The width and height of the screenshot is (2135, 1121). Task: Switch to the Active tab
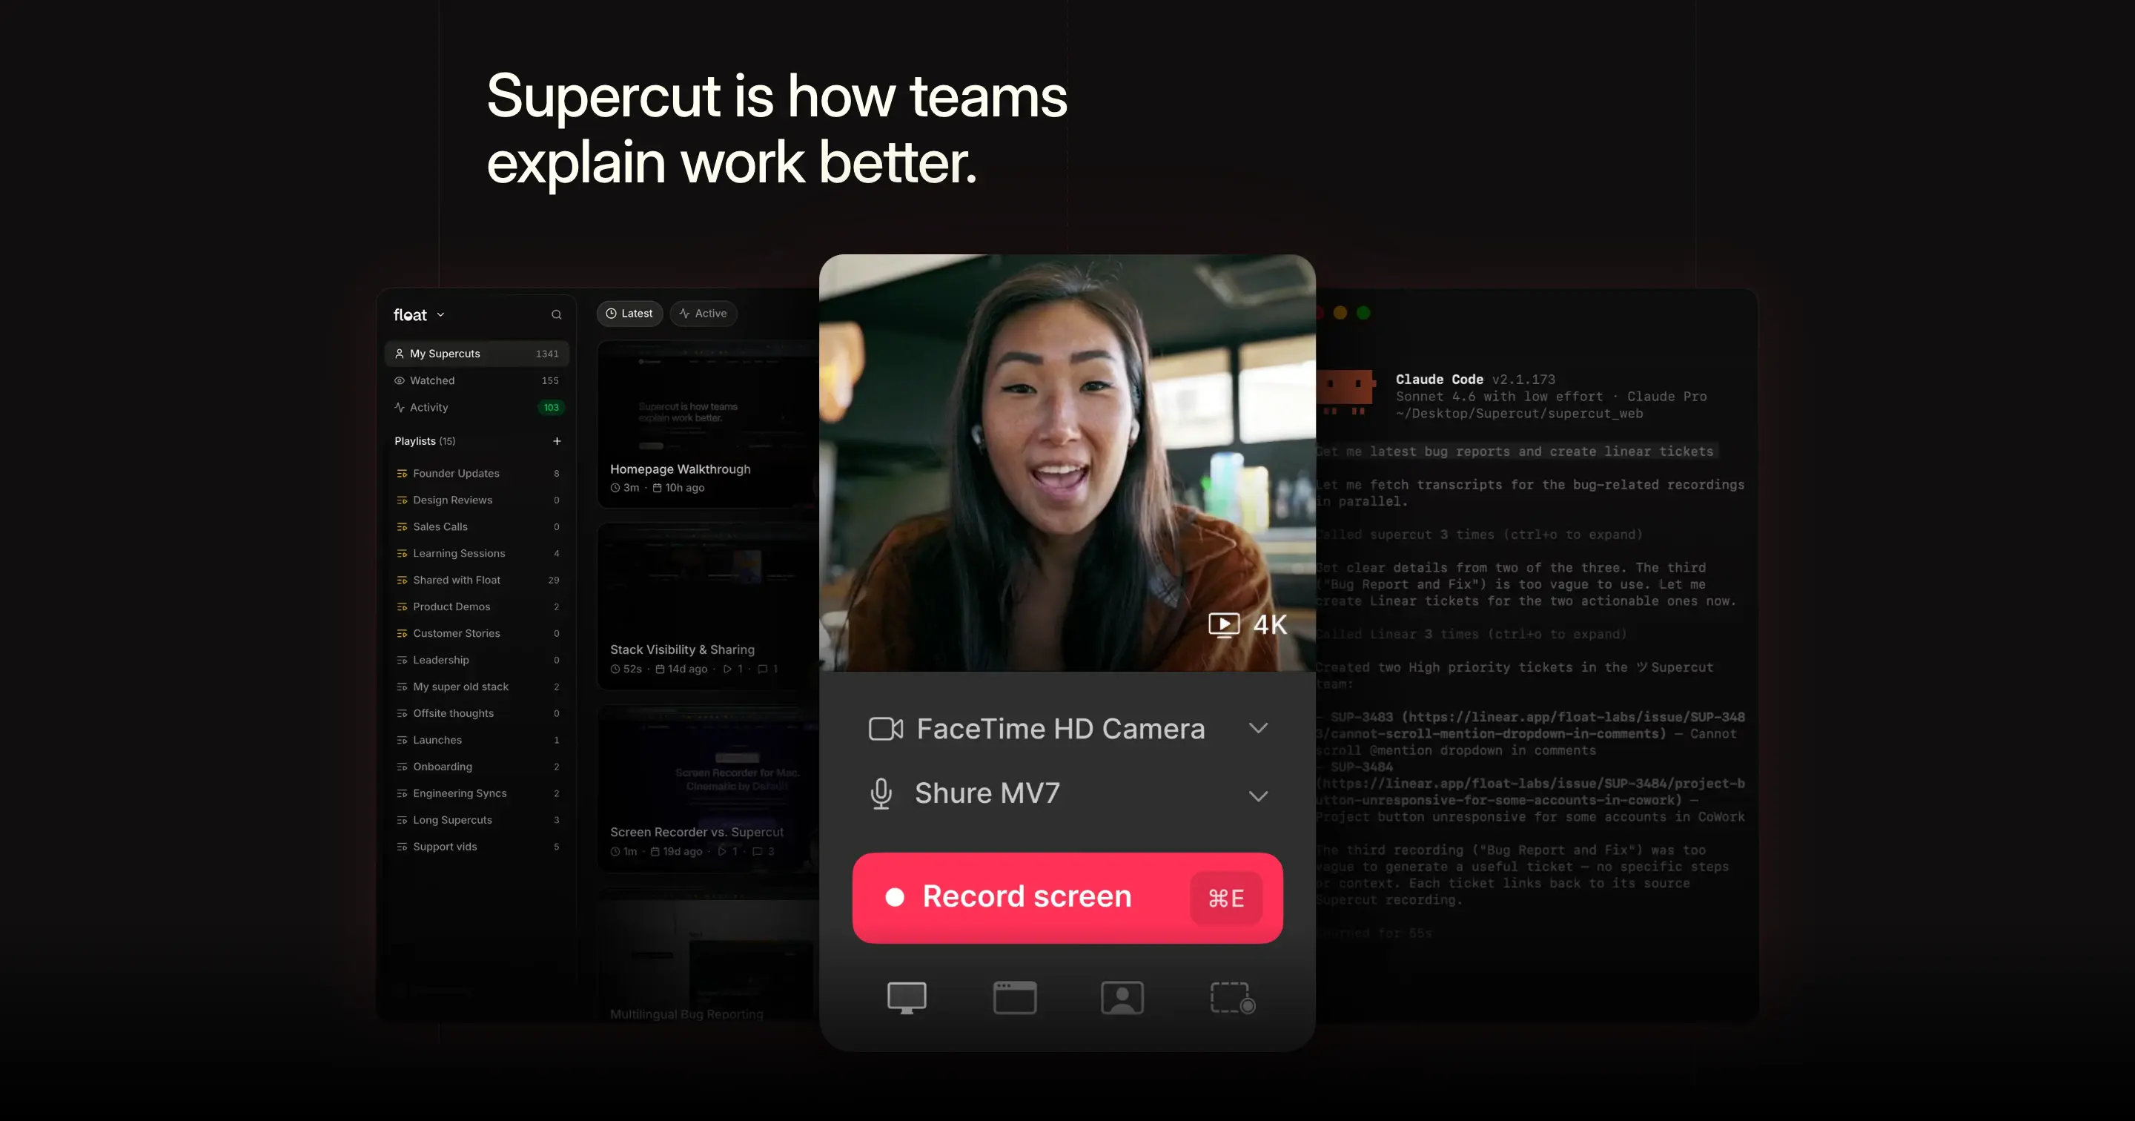pos(703,314)
